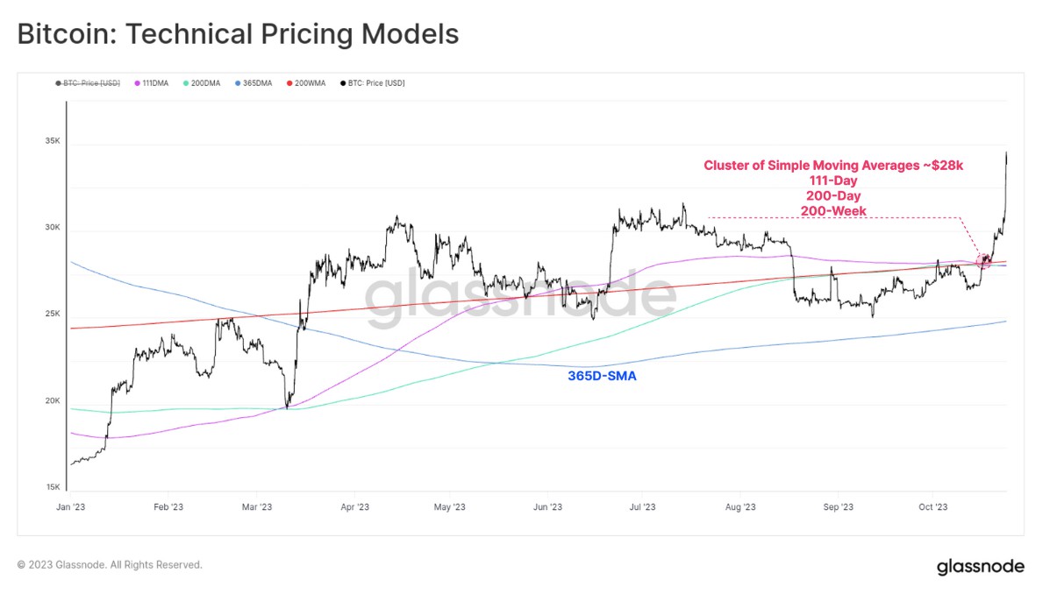Click the blue 365DMA legend dot
Viewport: 1057px width, 594px height.
point(239,83)
